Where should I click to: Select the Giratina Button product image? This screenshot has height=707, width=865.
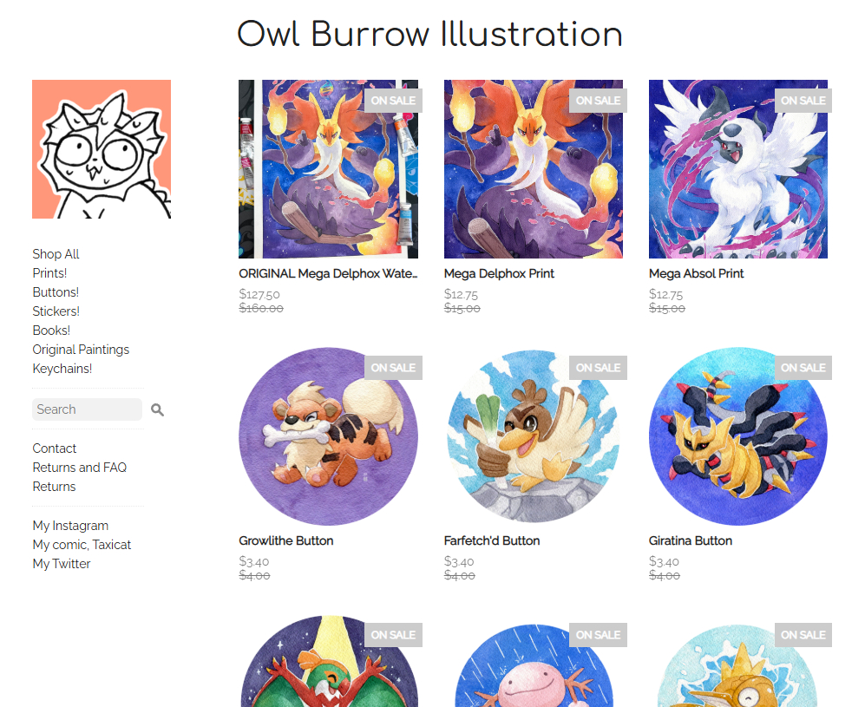coord(738,436)
